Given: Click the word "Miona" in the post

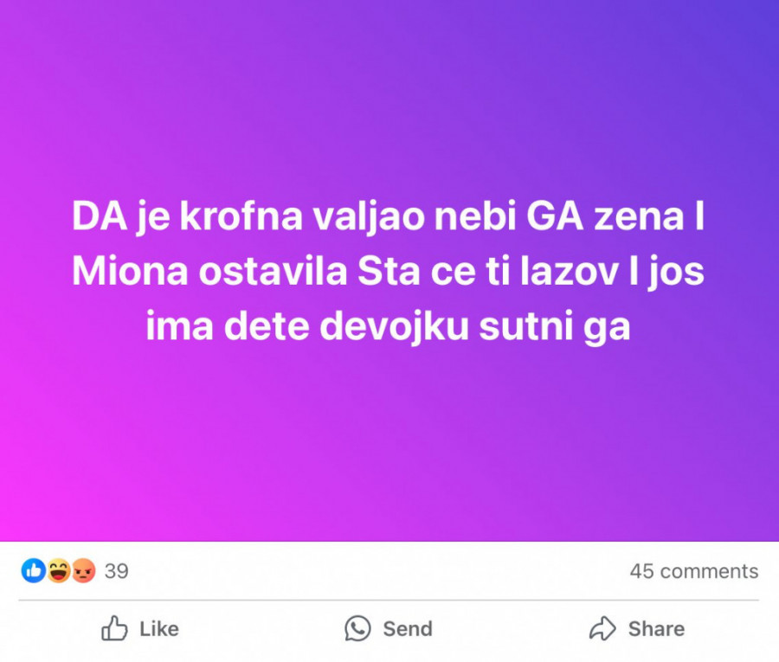Looking at the screenshot, I should click(x=130, y=272).
